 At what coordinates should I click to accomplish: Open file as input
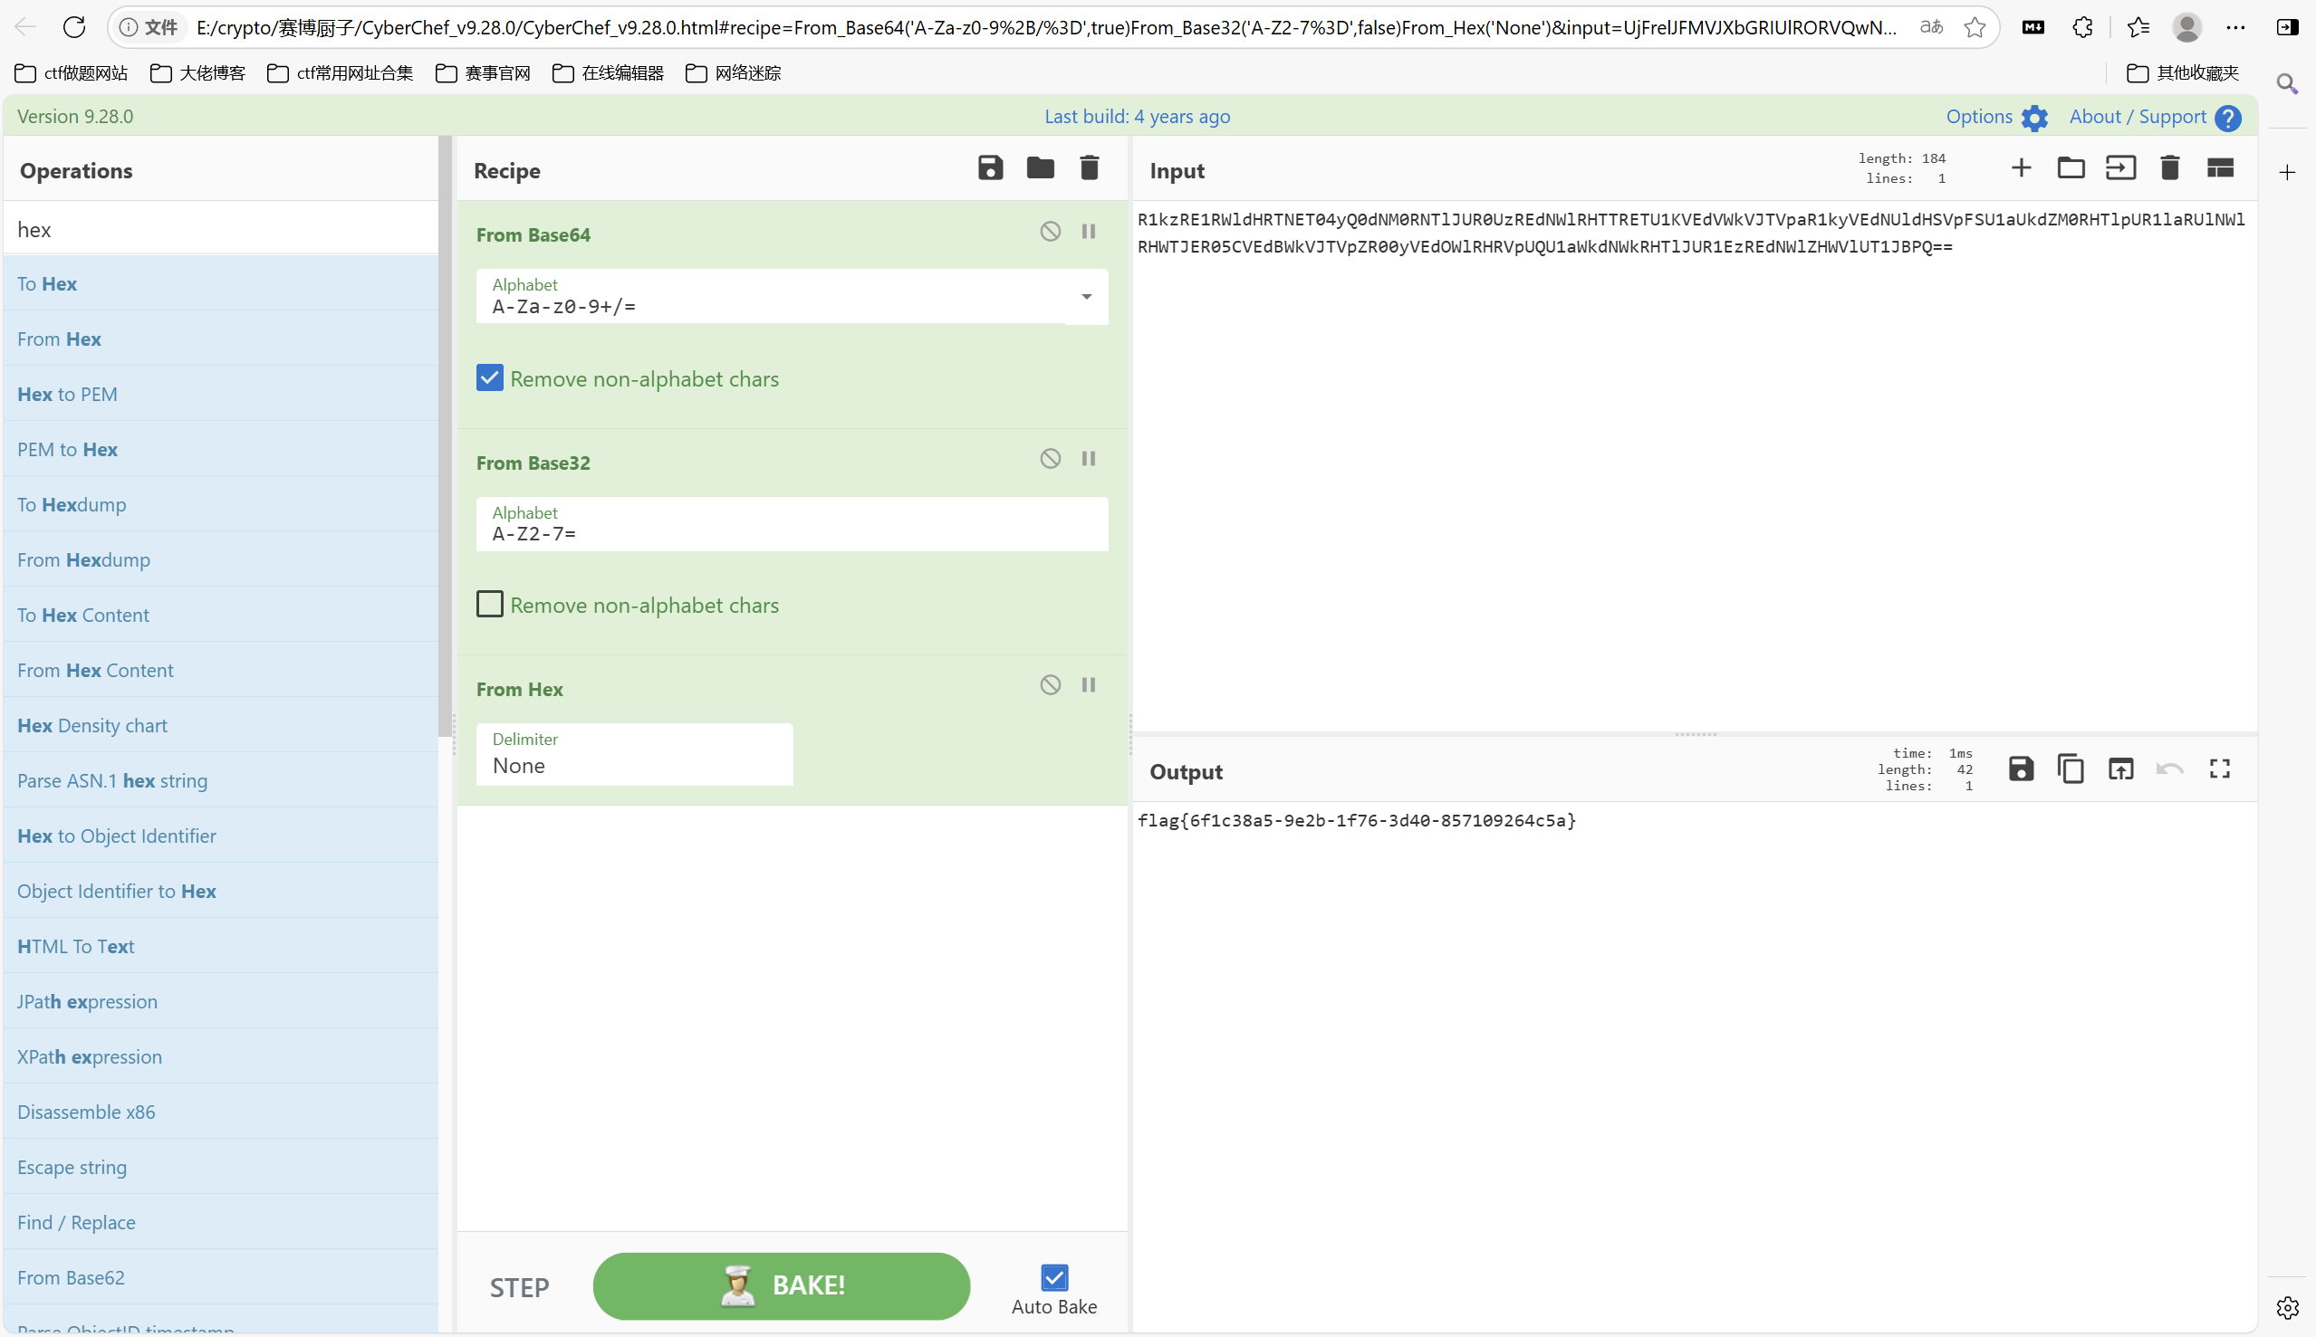(2120, 168)
